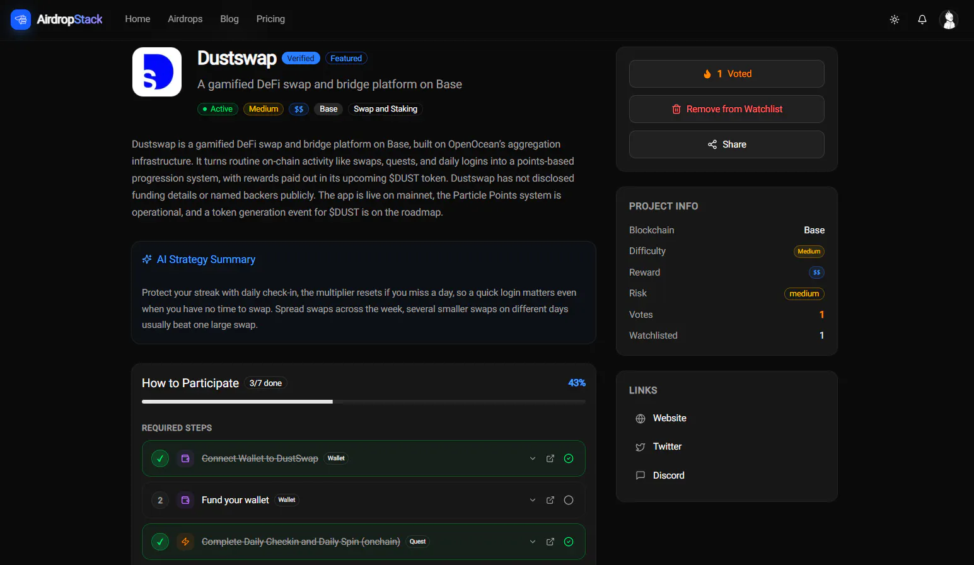Click the 3/7 done badge
The width and height of the screenshot is (974, 565).
pyautogui.click(x=265, y=383)
